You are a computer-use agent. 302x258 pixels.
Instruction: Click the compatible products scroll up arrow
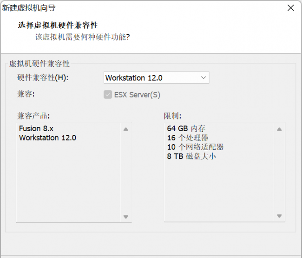pyautogui.click(x=126, y=129)
